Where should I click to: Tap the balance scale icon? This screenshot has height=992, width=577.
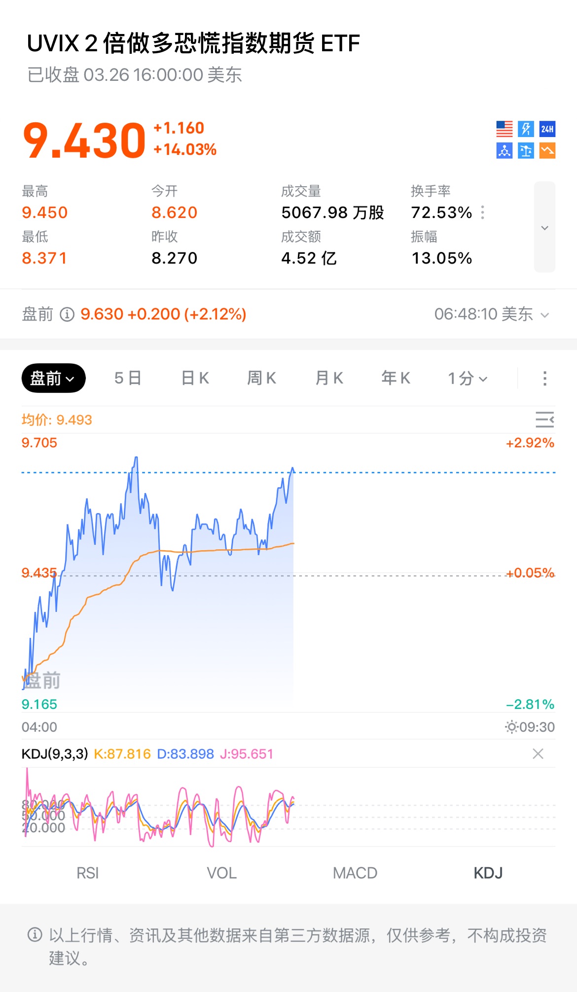click(526, 151)
